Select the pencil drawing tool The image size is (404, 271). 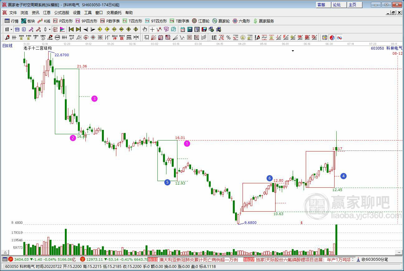click(7, 38)
